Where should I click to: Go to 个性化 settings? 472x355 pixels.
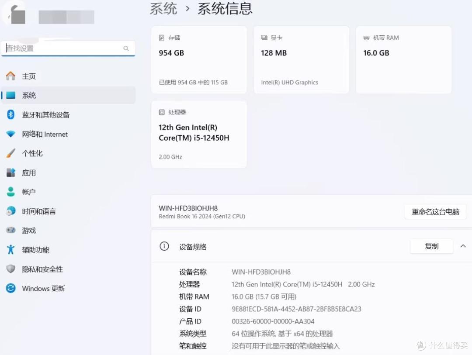coord(68,153)
